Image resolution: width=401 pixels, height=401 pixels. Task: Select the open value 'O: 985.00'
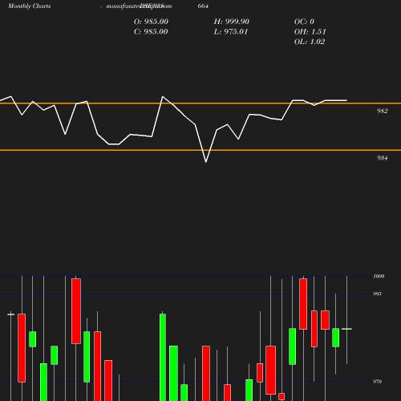151,22
